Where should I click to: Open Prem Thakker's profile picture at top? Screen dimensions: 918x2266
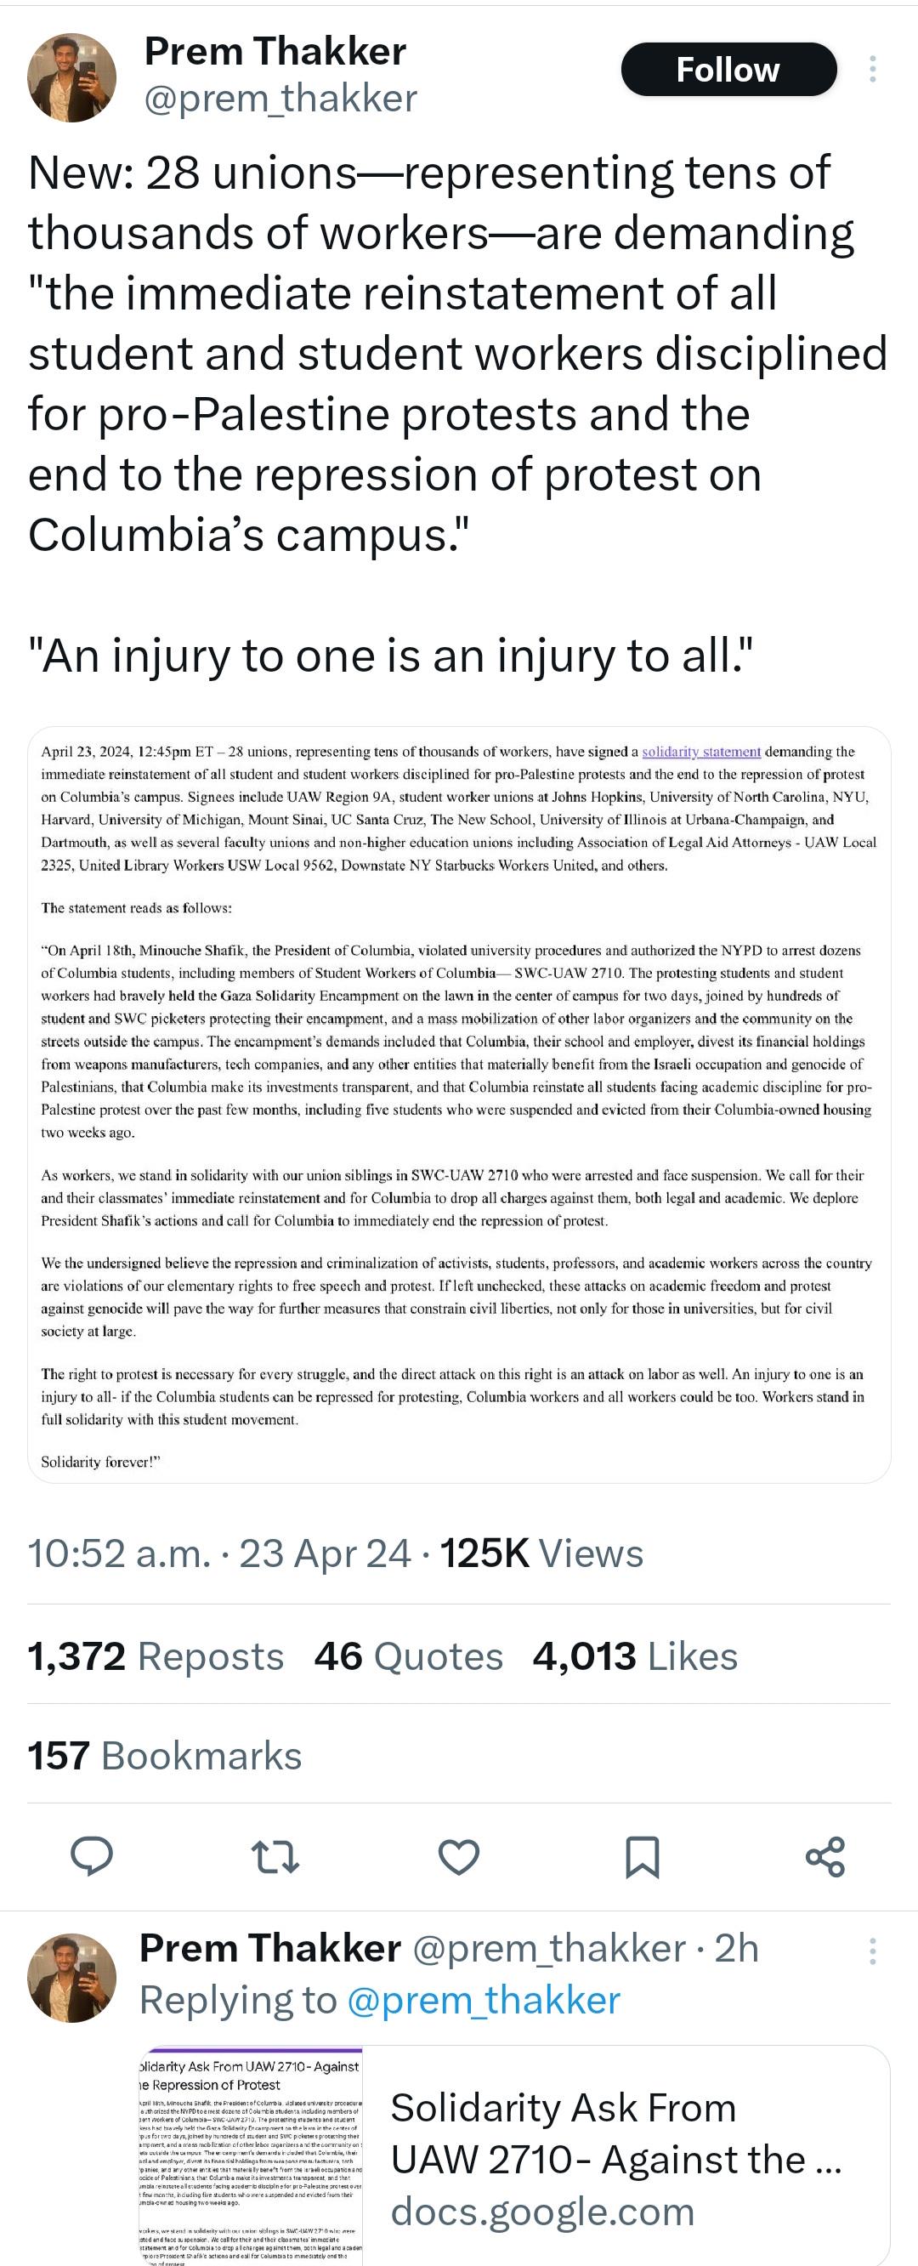(72, 77)
